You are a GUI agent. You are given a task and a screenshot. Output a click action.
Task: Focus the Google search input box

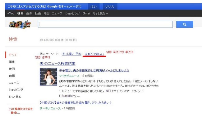tap(105, 24)
